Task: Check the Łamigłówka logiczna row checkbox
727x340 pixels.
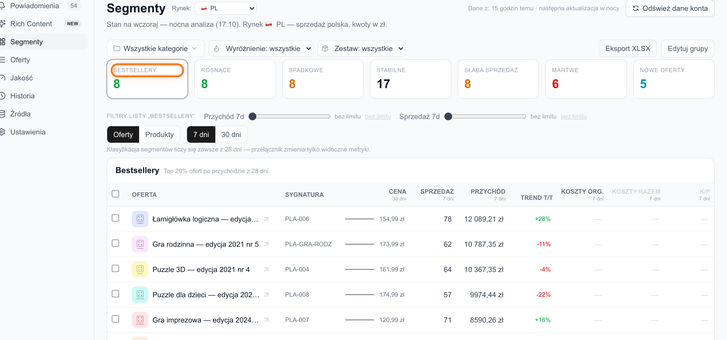Action: click(x=115, y=218)
